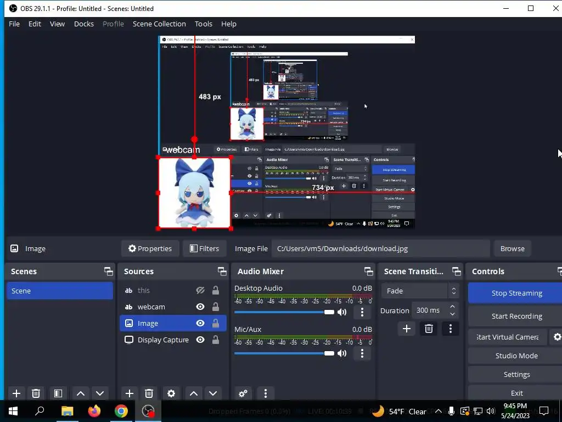Viewport: 562px width, 422px height.
Task: Remove the transition with the trash icon
Action: pos(429,329)
